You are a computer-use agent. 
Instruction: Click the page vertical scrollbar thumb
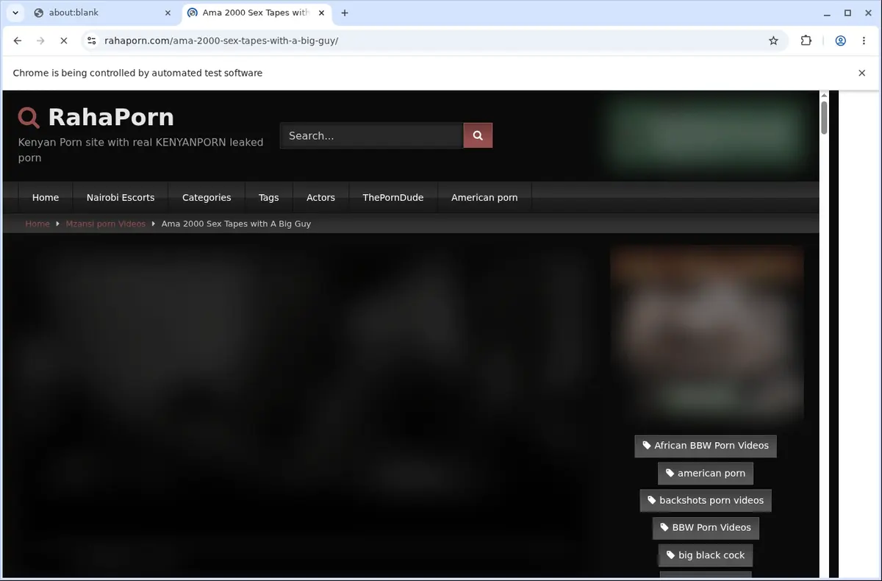tap(824, 118)
